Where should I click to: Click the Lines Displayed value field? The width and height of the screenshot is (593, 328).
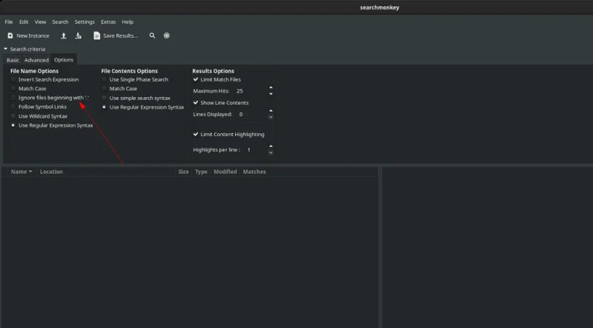(251, 114)
